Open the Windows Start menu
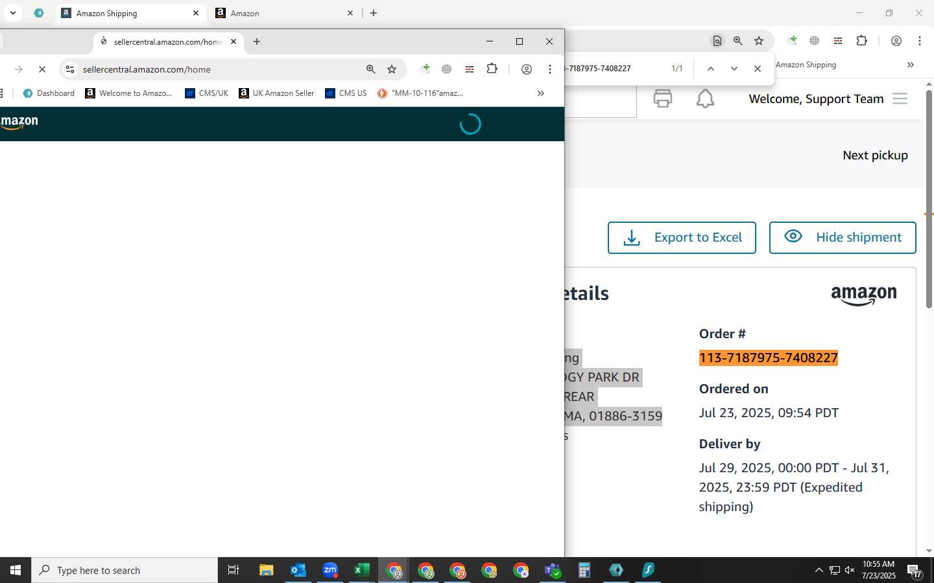The image size is (934, 583). (x=16, y=570)
